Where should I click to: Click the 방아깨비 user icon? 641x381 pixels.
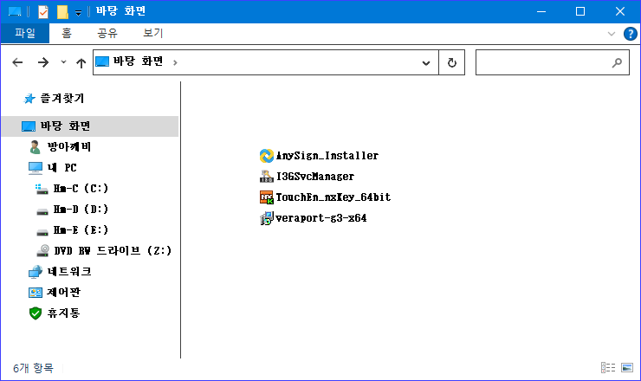pyautogui.click(x=36, y=146)
